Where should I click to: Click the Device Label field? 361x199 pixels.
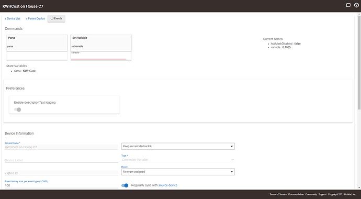point(61,160)
